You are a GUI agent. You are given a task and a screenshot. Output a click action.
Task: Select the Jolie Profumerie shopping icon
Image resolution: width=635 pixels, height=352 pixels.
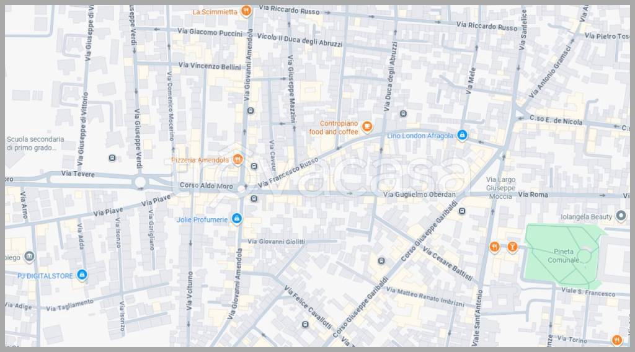(236, 219)
